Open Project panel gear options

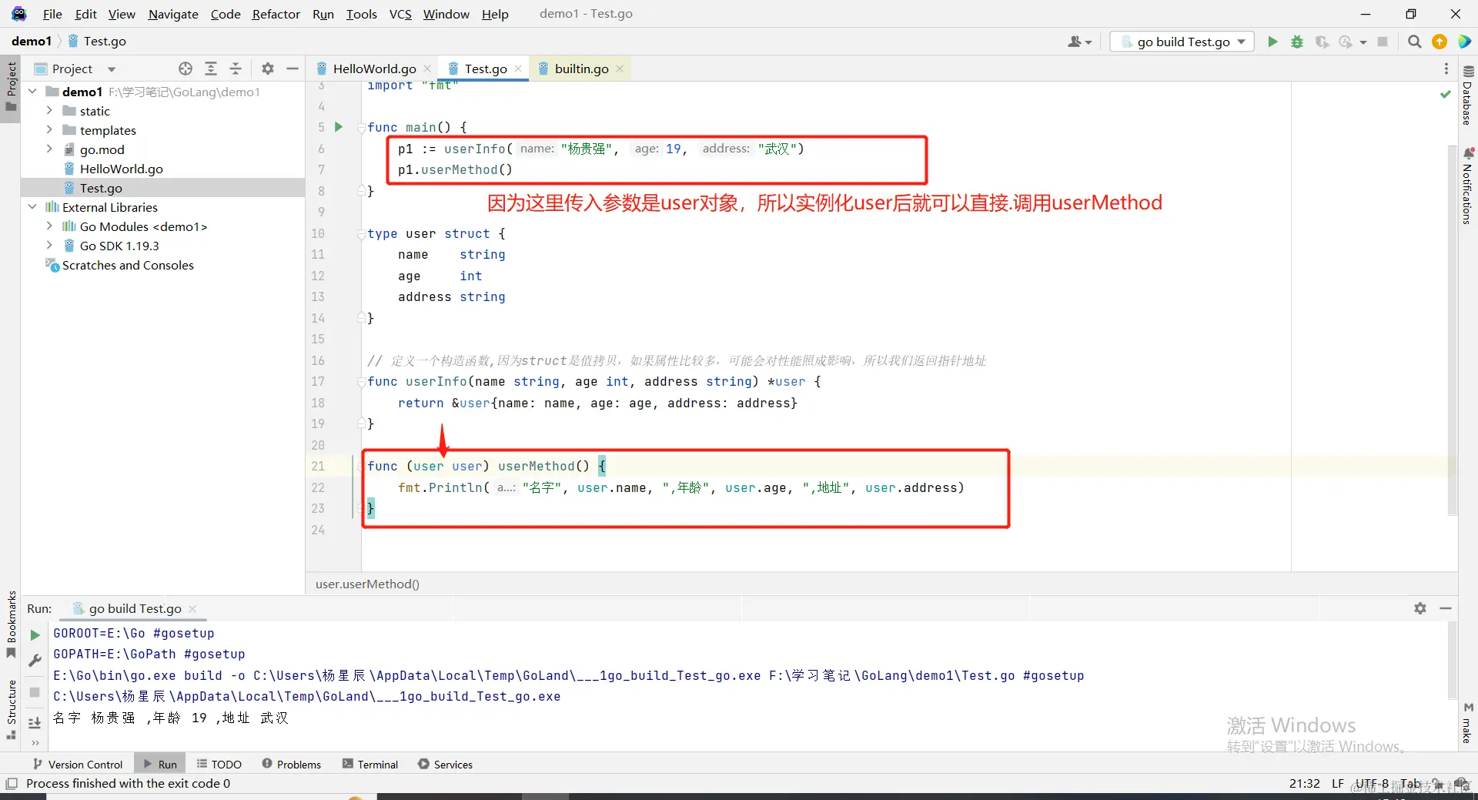pyautogui.click(x=268, y=69)
